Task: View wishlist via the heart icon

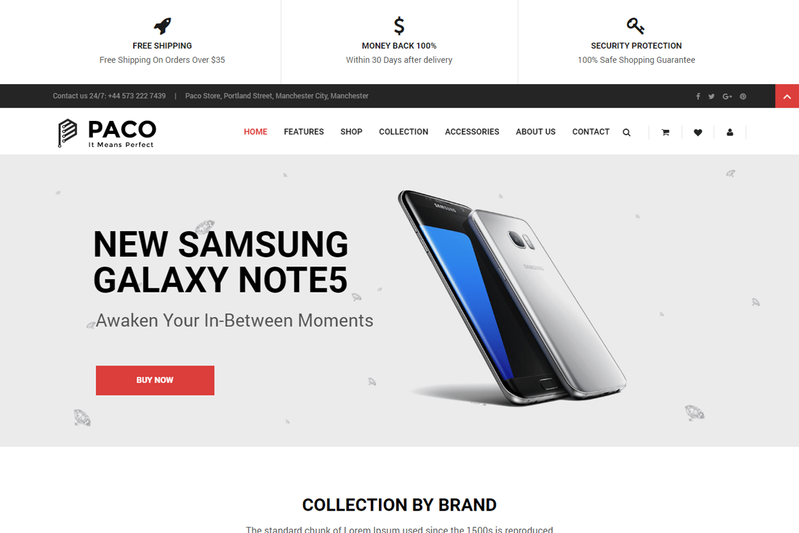Action: click(x=698, y=133)
